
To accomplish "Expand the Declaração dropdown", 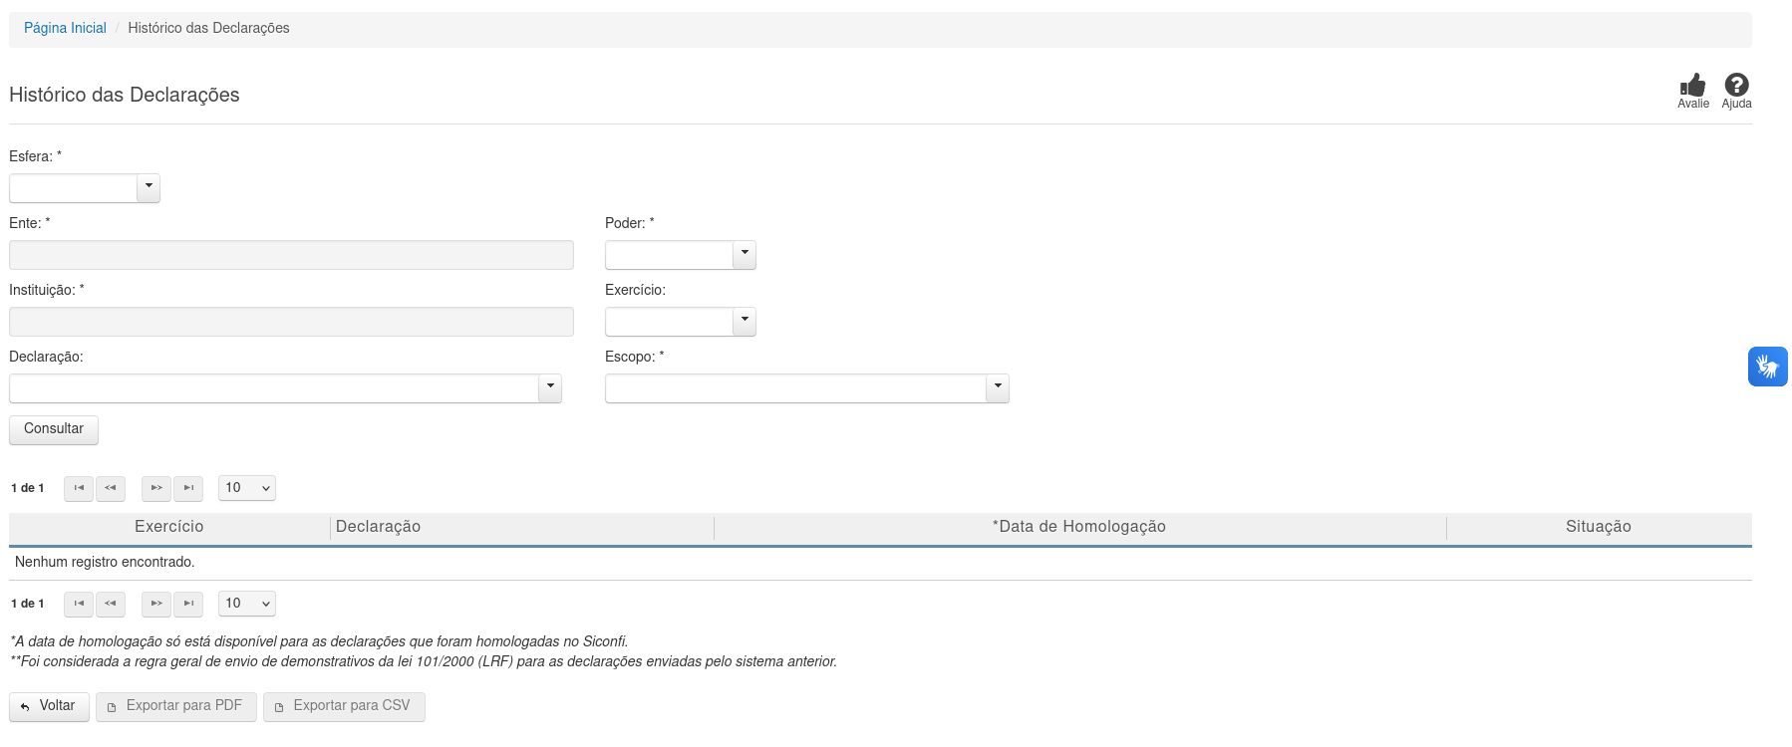I will 550,388.
